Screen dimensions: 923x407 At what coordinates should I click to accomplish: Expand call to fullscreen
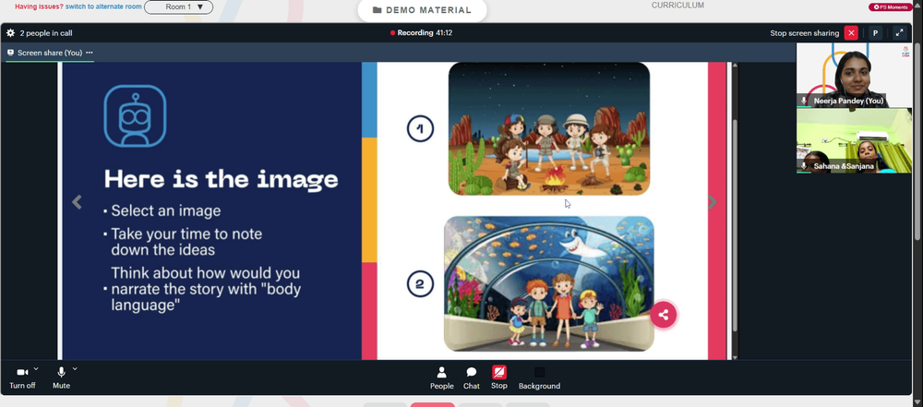pyautogui.click(x=899, y=33)
